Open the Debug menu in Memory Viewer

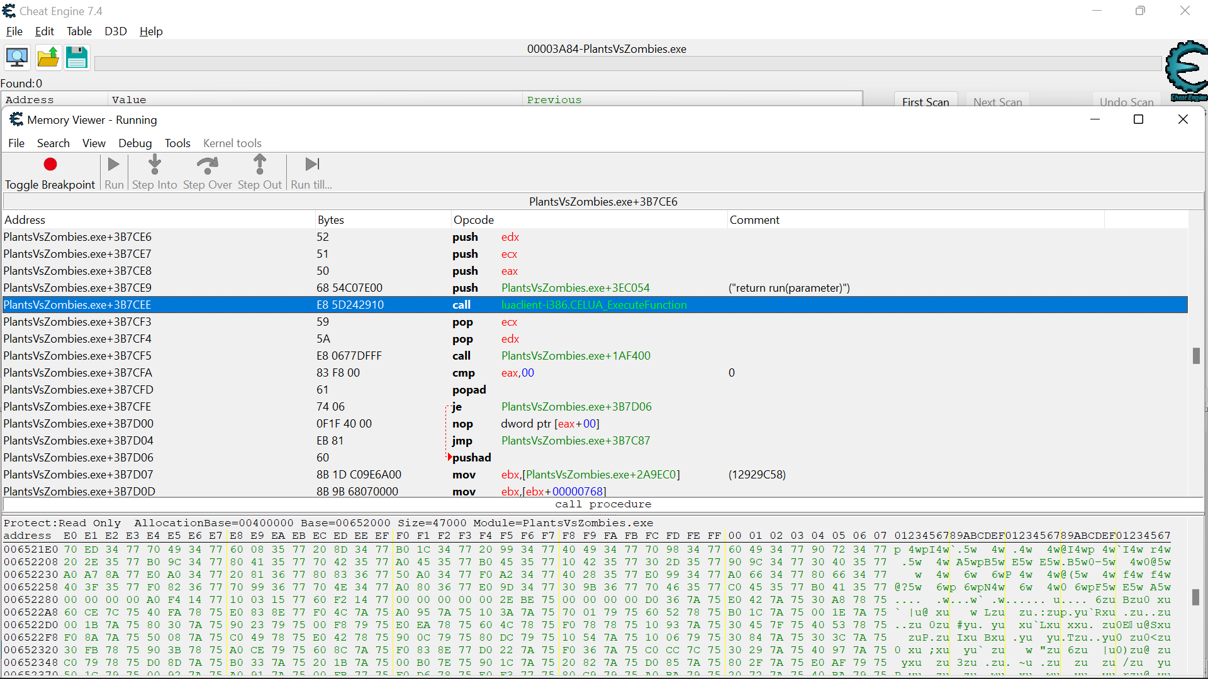[135, 143]
